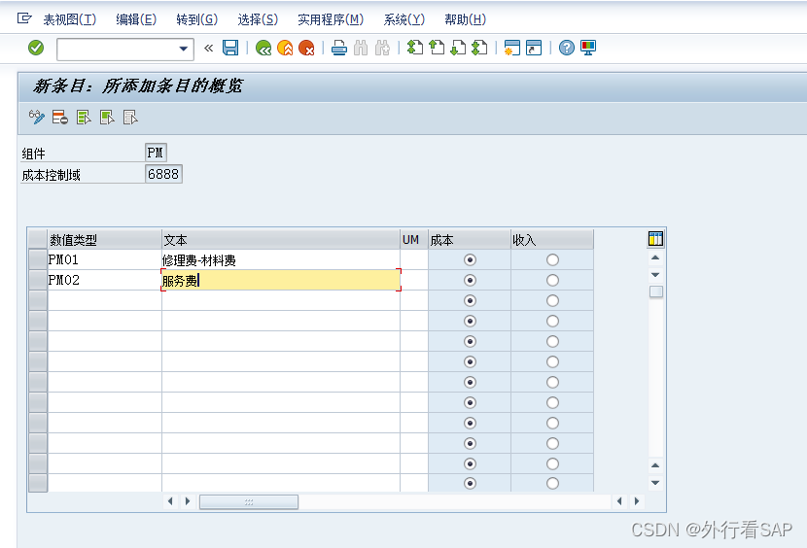
Task: Click the 成本 column header
Action: pyautogui.click(x=470, y=240)
